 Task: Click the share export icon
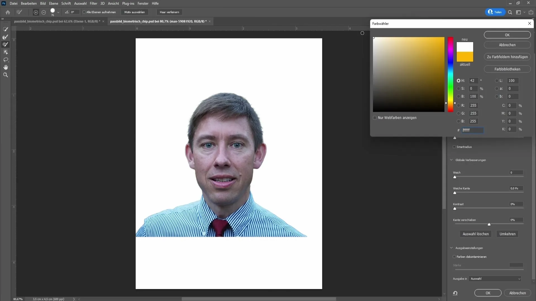pyautogui.click(x=531, y=12)
